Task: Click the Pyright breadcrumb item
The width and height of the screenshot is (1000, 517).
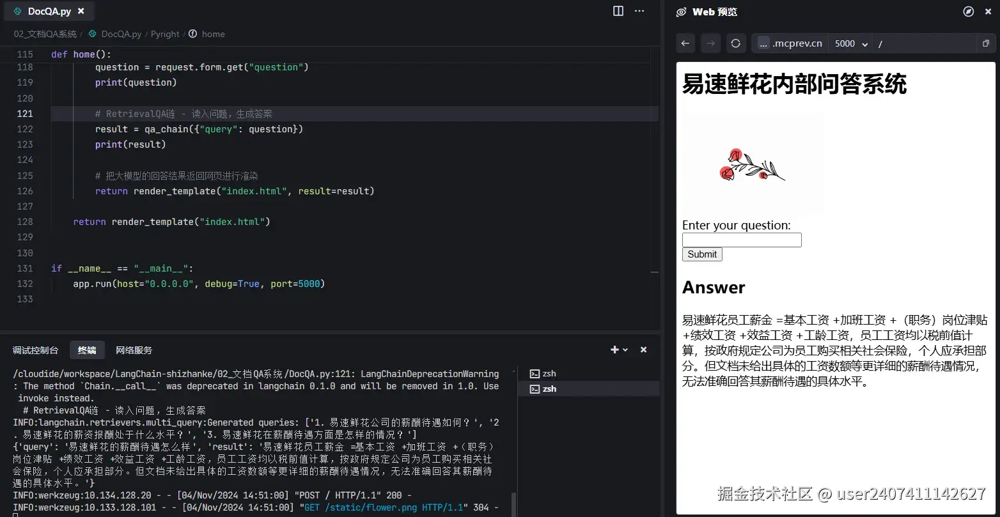Action: (x=165, y=34)
